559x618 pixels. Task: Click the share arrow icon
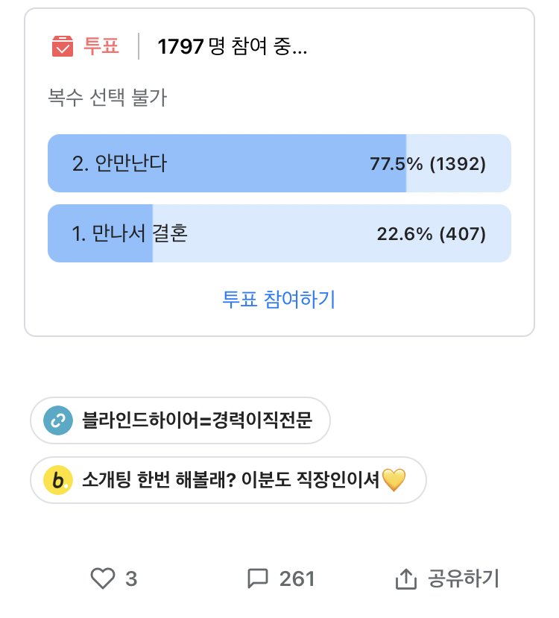pos(405,578)
